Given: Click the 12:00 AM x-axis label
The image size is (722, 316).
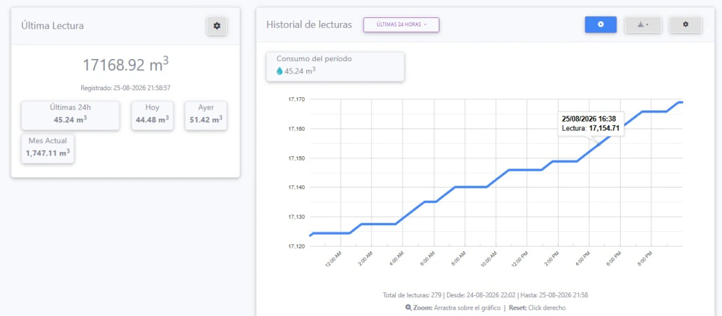Looking at the screenshot, I should tap(333, 260).
